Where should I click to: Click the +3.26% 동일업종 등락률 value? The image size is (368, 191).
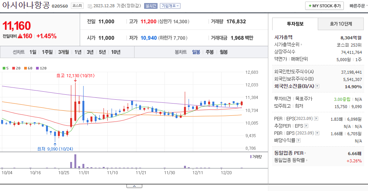(x=354, y=161)
